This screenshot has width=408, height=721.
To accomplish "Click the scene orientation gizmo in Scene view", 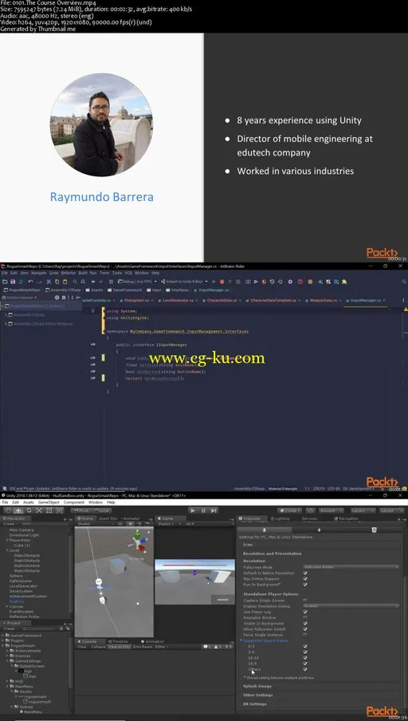I will pos(139,542).
